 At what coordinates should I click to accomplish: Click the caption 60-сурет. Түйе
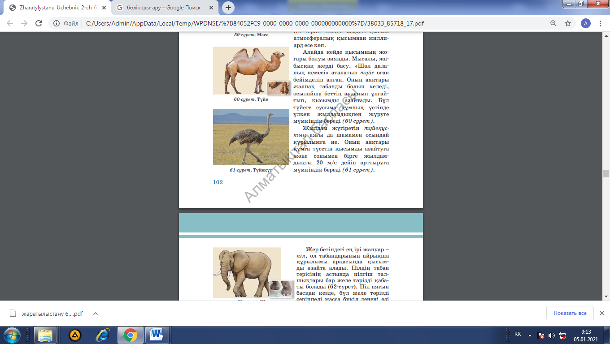click(251, 99)
